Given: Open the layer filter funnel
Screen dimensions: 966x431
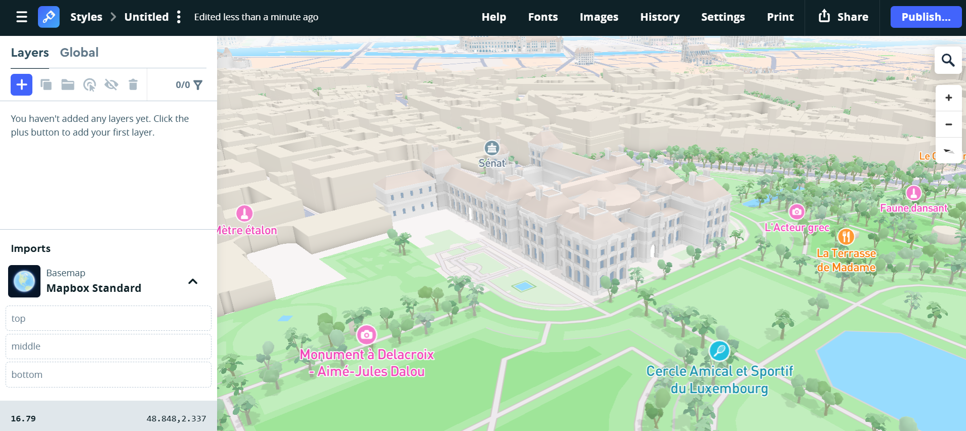Looking at the screenshot, I should [x=198, y=85].
